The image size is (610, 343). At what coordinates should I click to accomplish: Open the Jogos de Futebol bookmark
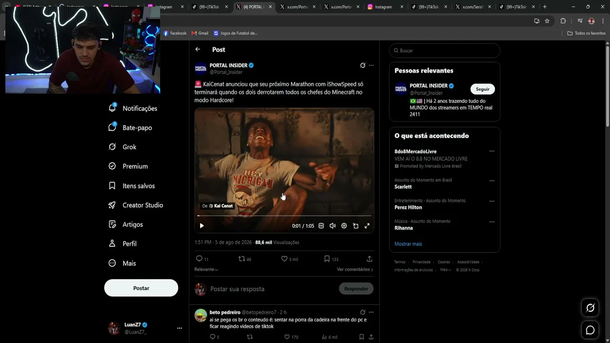235,33
